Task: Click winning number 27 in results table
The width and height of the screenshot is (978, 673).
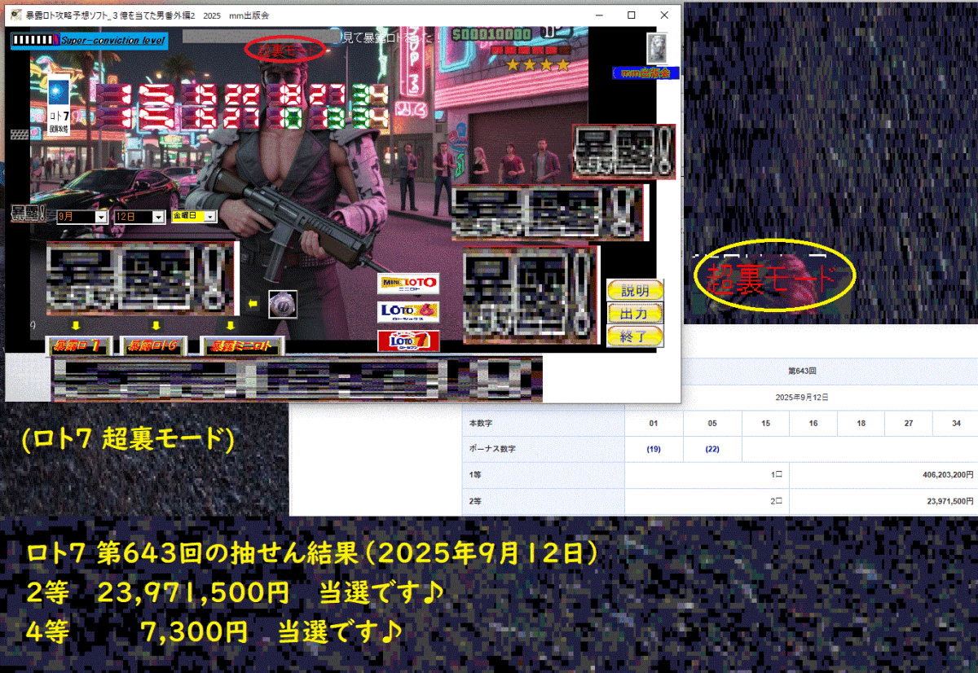Action: coord(909,424)
